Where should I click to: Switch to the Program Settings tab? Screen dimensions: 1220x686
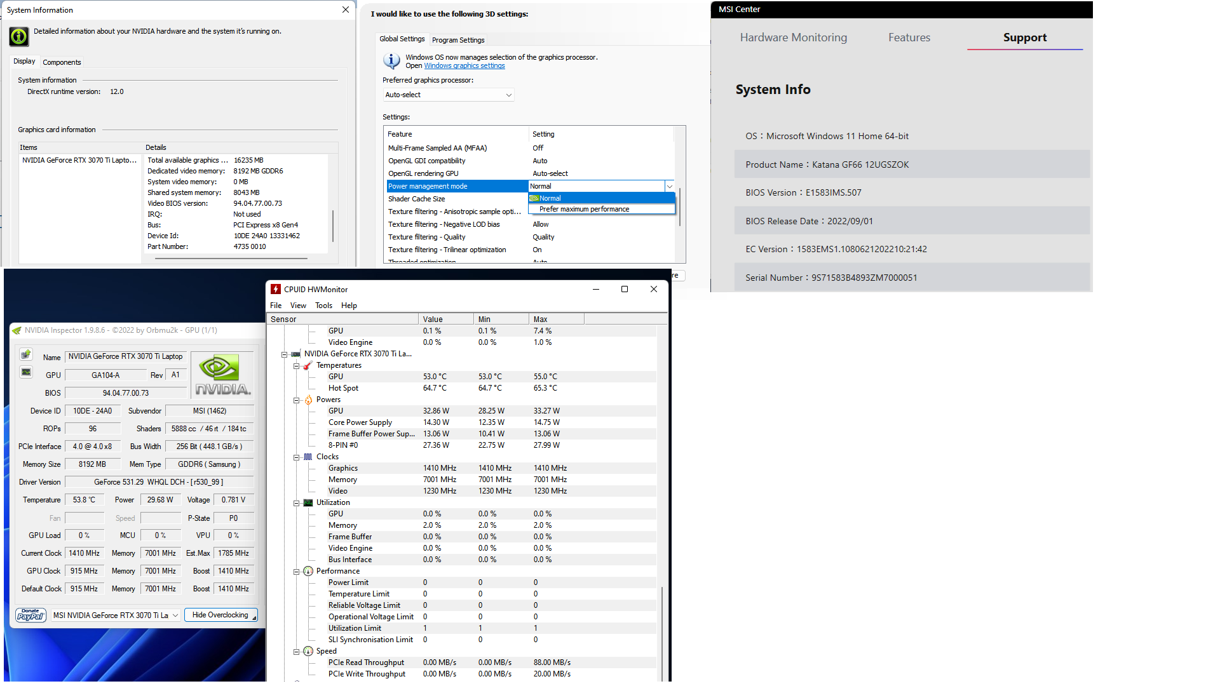(458, 40)
